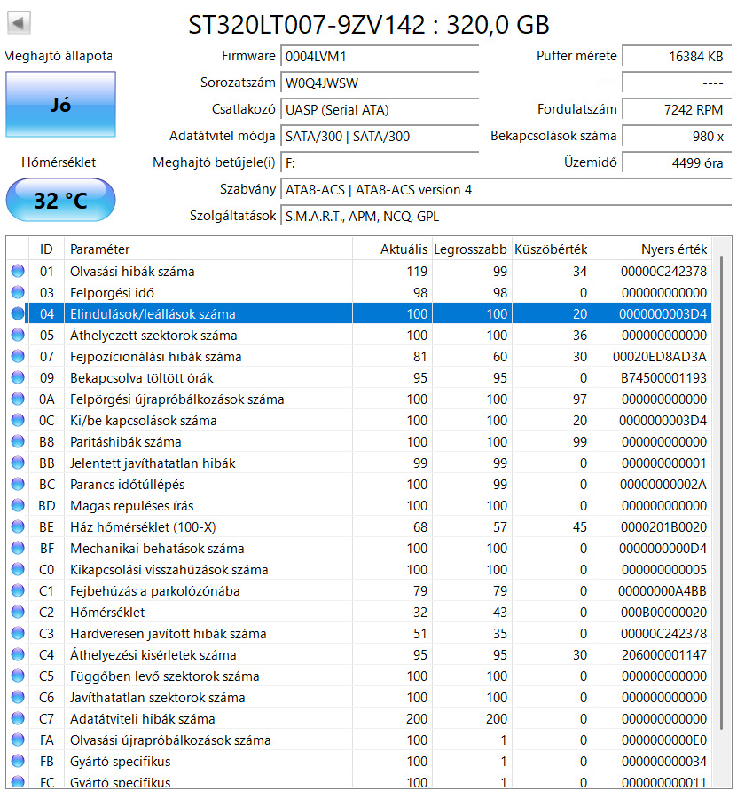Click status icon of C2 Hőmérséklet row
Viewport: 737px width, 791px height.
coord(18,612)
